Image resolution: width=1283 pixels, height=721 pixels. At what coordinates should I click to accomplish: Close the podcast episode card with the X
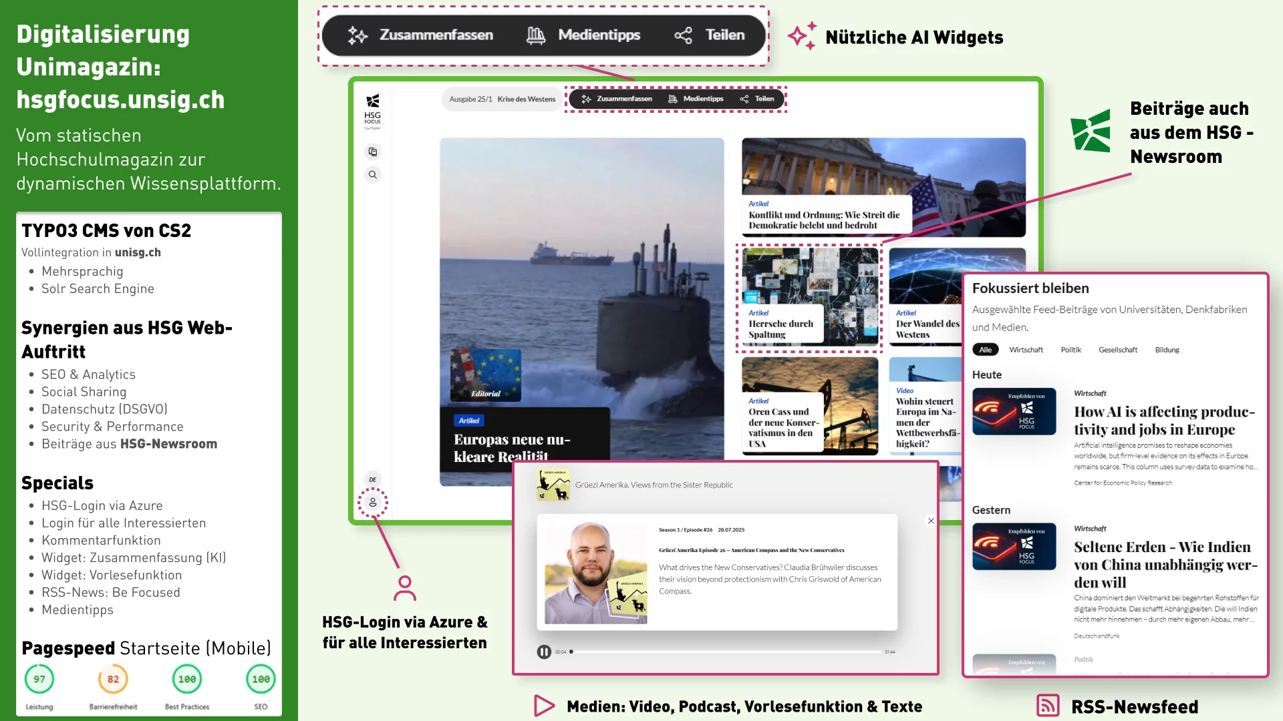click(x=931, y=521)
